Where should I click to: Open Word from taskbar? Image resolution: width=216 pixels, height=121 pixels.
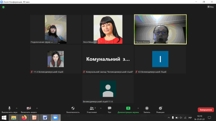coord(45,118)
